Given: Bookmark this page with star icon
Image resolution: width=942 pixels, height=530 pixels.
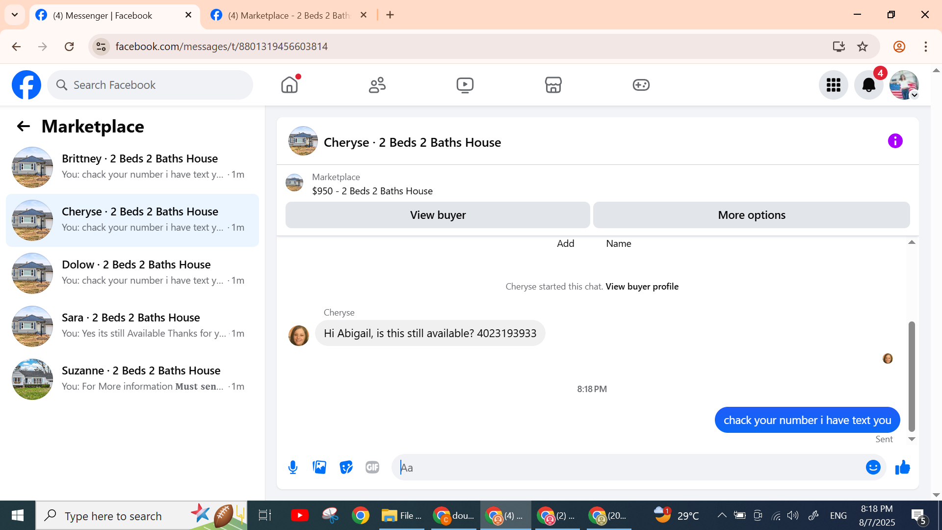Looking at the screenshot, I should [x=863, y=47].
